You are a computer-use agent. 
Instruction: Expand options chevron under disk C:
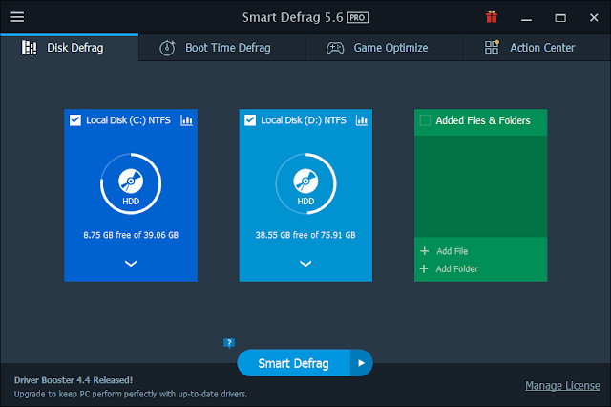(131, 264)
